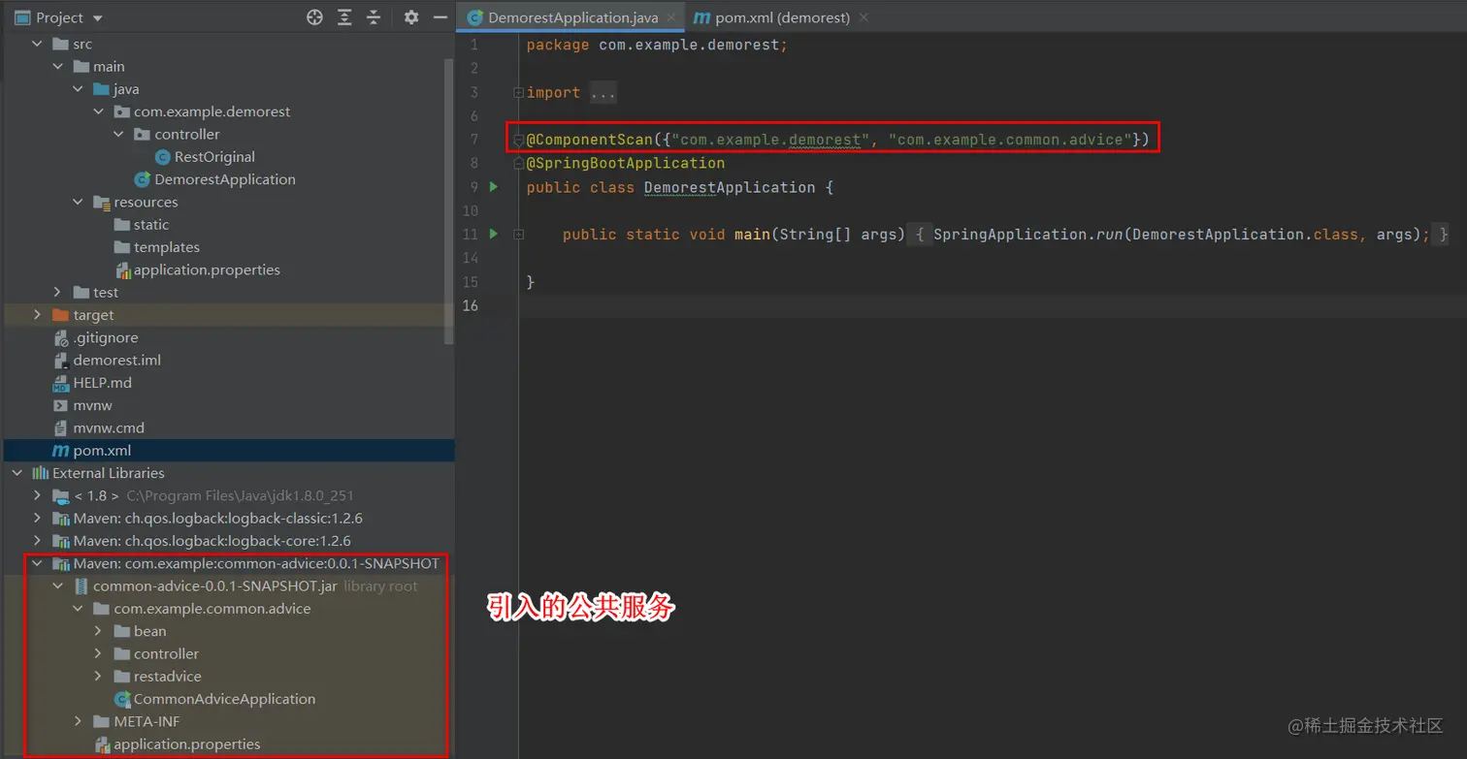Close the pom.xml (demorest) tab

864,17
